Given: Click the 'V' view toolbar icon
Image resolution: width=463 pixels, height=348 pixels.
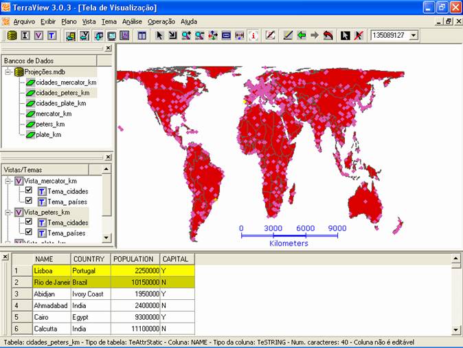Looking at the screenshot, I should (x=38, y=36).
